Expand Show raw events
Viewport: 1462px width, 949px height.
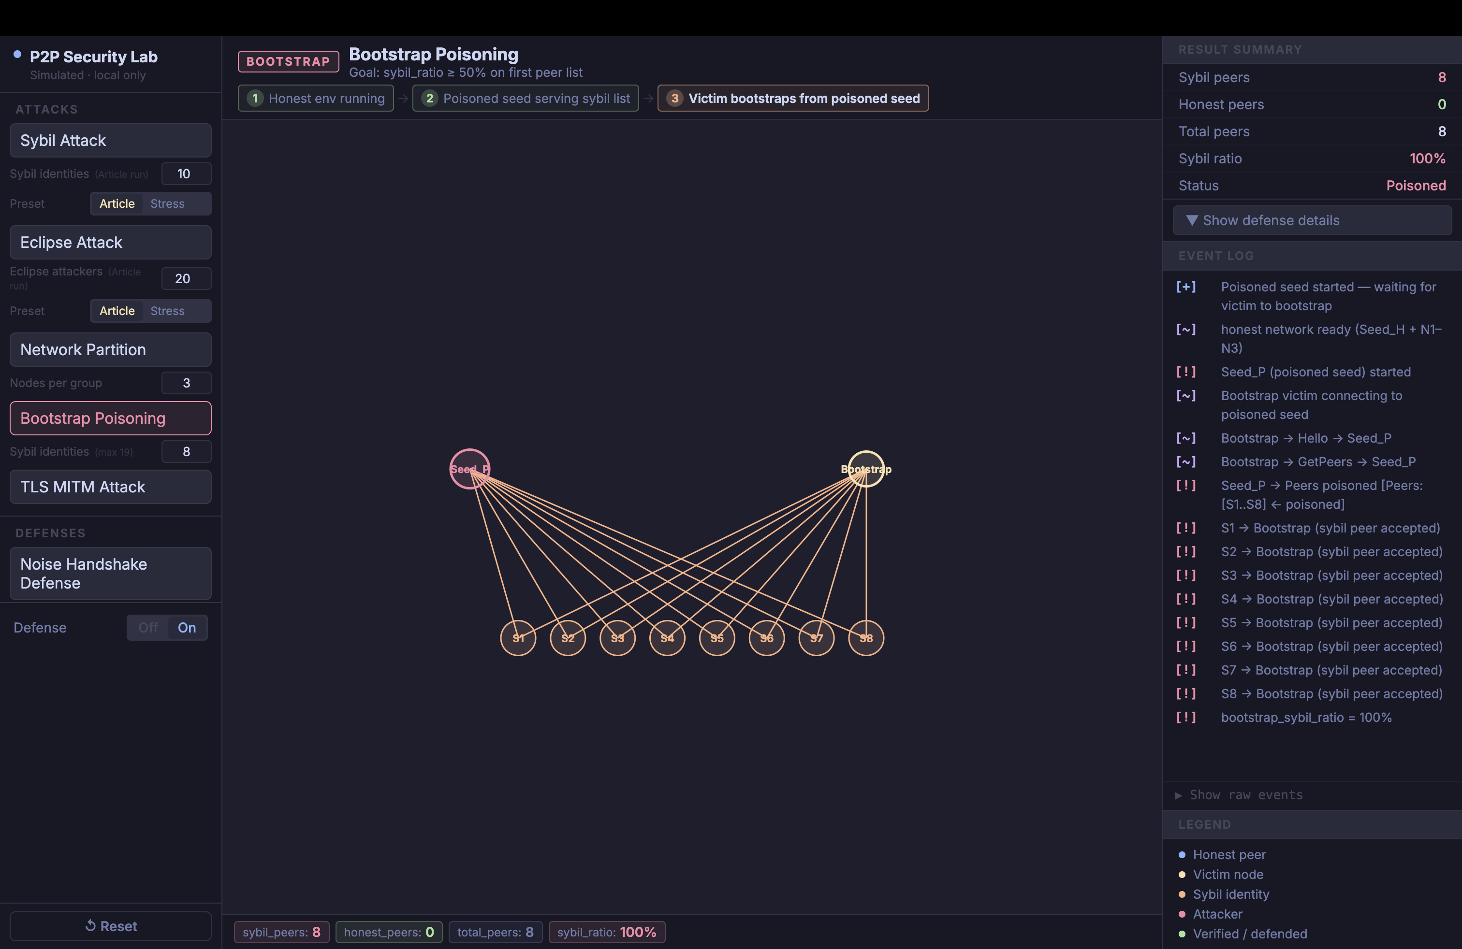pos(1239,795)
